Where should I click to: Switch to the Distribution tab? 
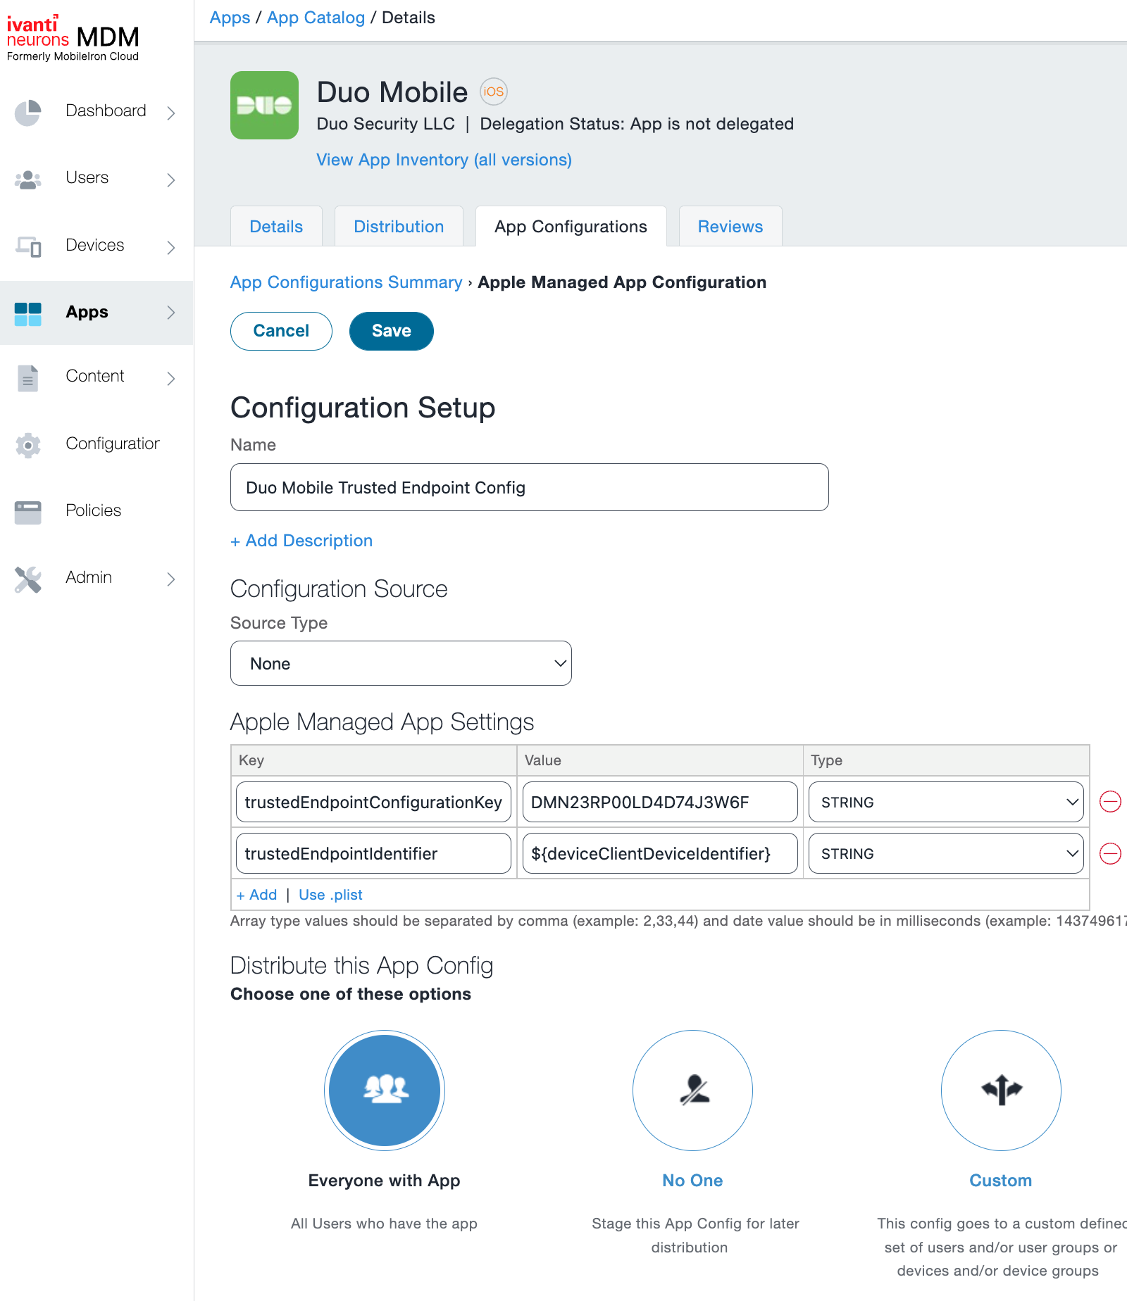coord(399,226)
